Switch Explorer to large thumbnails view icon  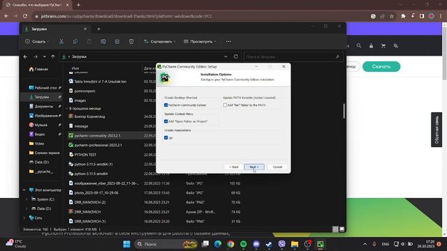(x=342, y=229)
